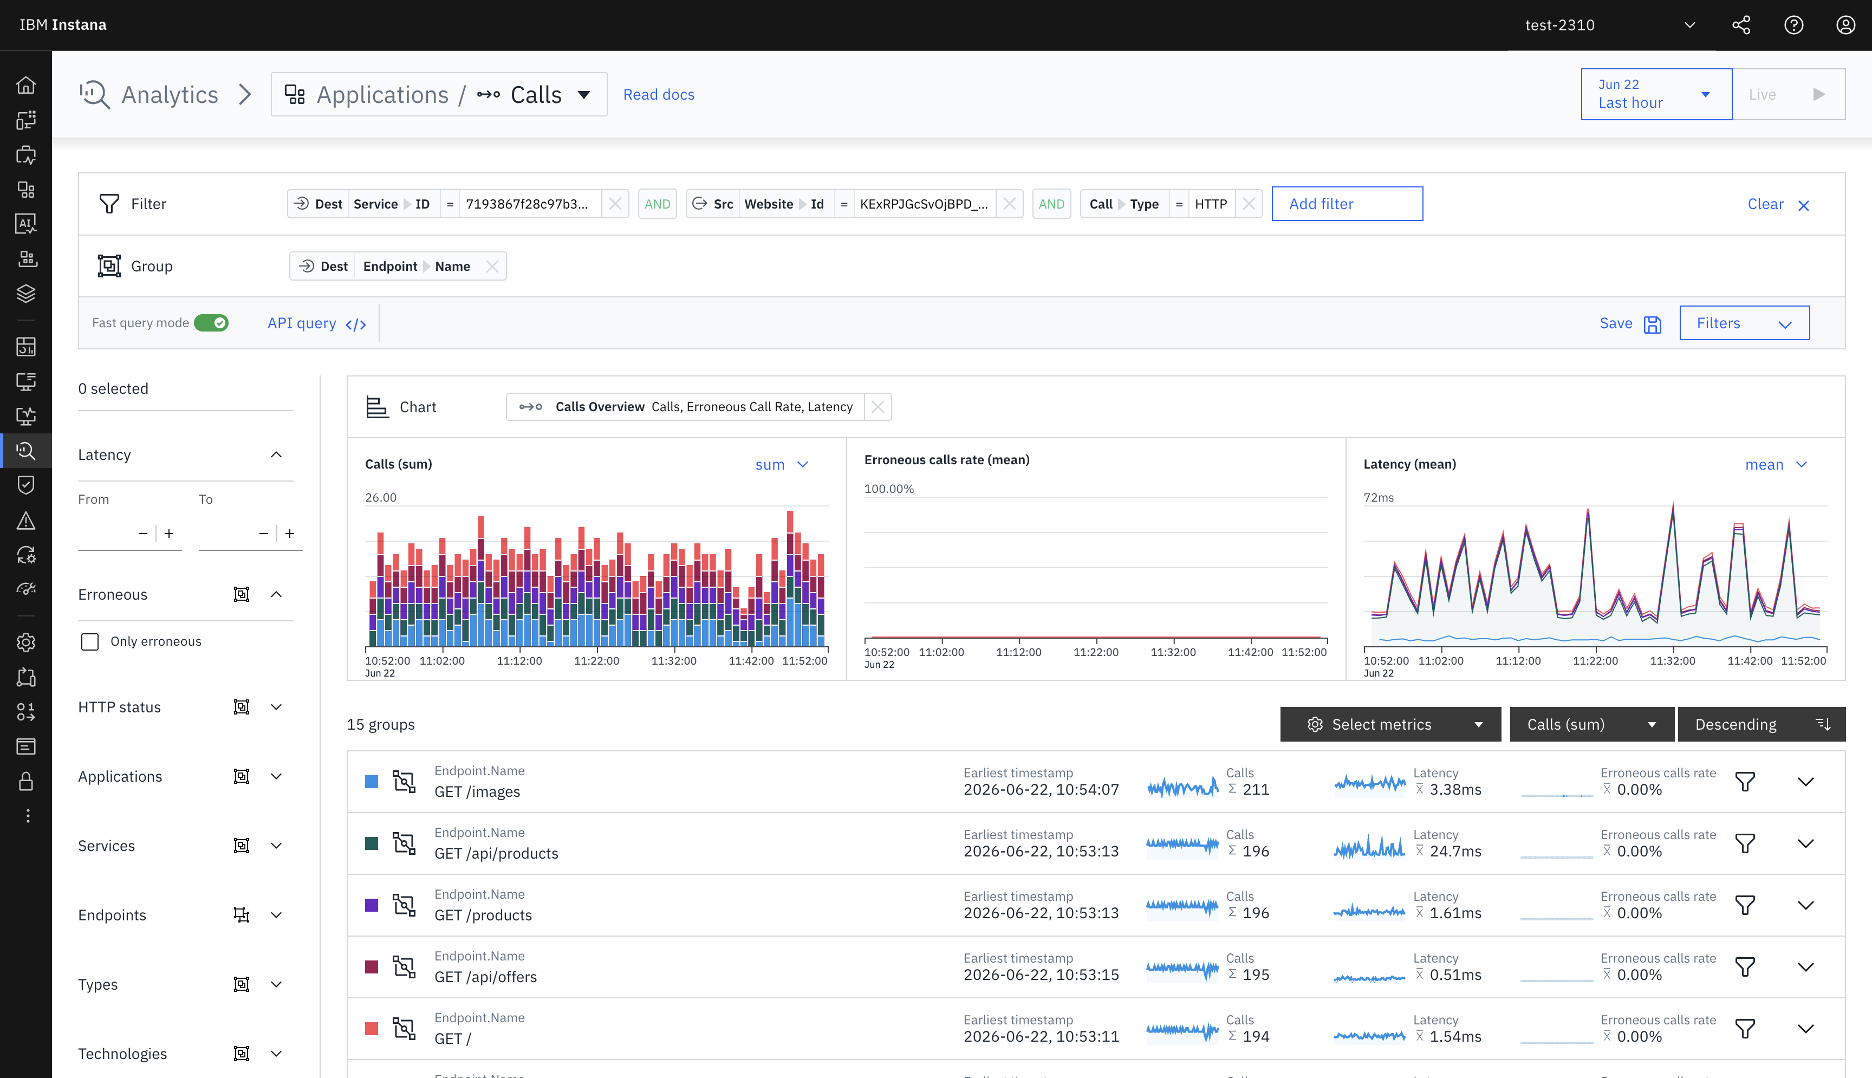Decrease the Latency From value with minus

coord(143,533)
